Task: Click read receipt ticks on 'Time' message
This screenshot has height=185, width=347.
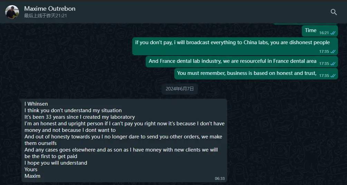Action: [333, 33]
